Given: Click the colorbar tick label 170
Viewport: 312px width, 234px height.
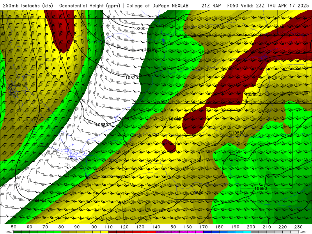Looking at the screenshot, I should [204, 227].
